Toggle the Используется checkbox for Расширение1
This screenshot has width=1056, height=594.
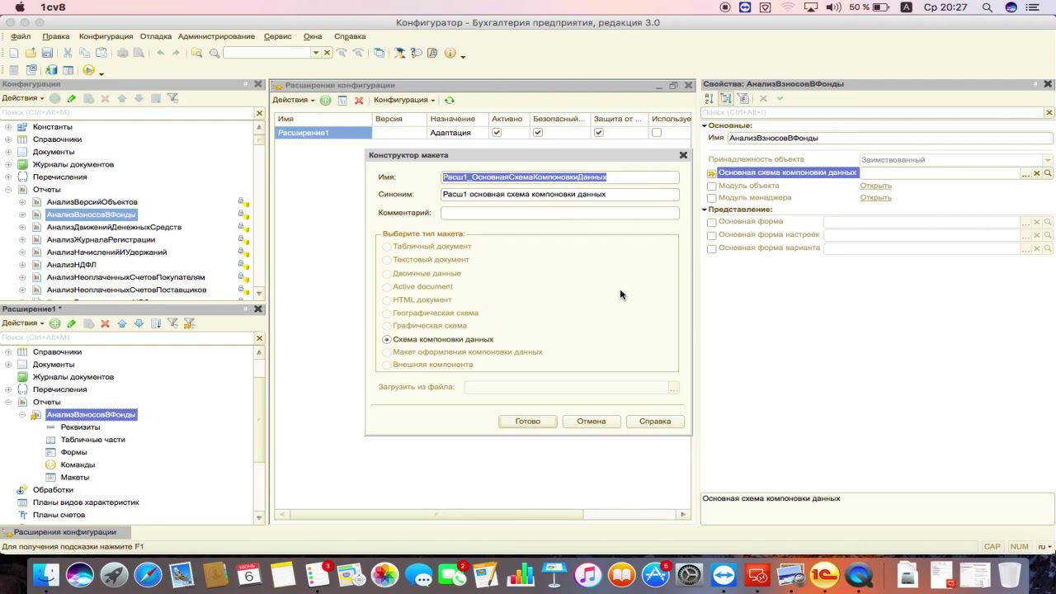coord(657,132)
